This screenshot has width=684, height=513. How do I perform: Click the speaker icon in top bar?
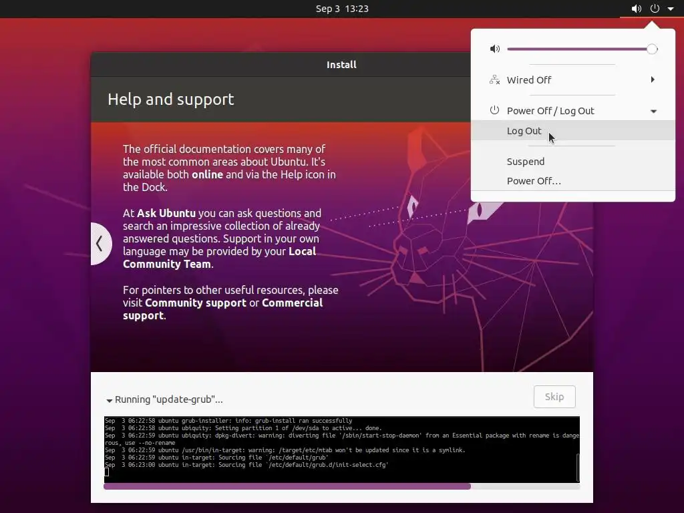(x=637, y=9)
